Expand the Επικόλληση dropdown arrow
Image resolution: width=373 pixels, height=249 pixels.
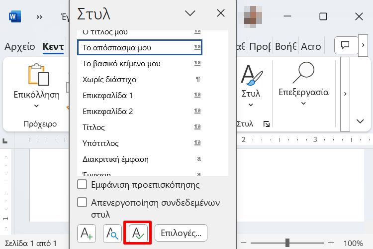[36, 106]
